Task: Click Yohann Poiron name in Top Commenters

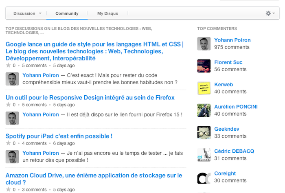Action: click(232, 40)
